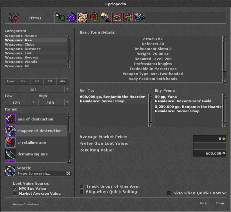
Task: Open the Map parchment tab
Action: (x=83, y=17)
